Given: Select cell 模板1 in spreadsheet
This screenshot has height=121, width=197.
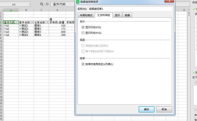Looking at the screenshot, I should coord(41,25).
